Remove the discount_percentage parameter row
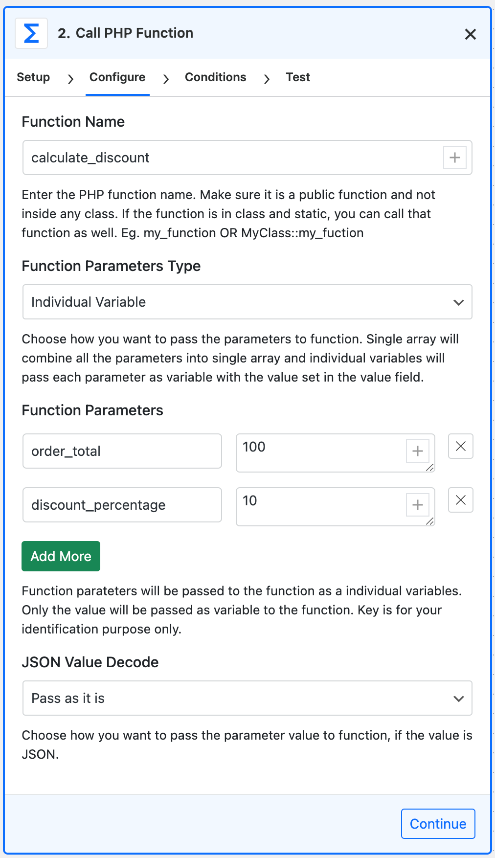 461,500
